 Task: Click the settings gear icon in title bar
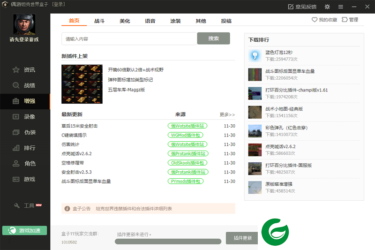pos(327,7)
